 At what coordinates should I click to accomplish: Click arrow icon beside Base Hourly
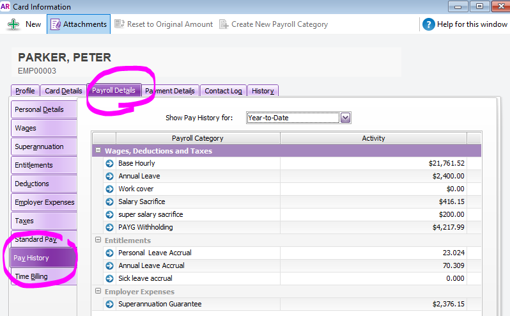(x=109, y=163)
